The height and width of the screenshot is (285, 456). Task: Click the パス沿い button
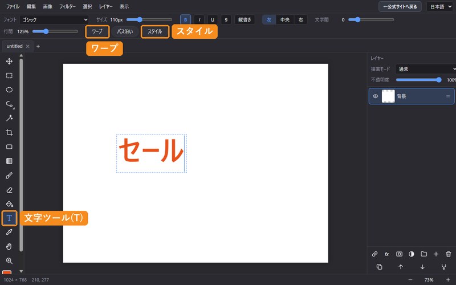(x=125, y=31)
